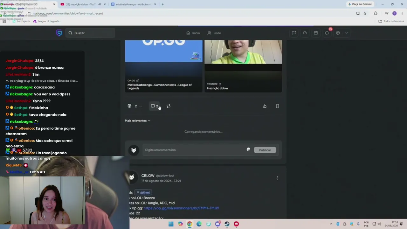Open the comments icon on the post
Screen dimensions: 407x229
[153, 106]
